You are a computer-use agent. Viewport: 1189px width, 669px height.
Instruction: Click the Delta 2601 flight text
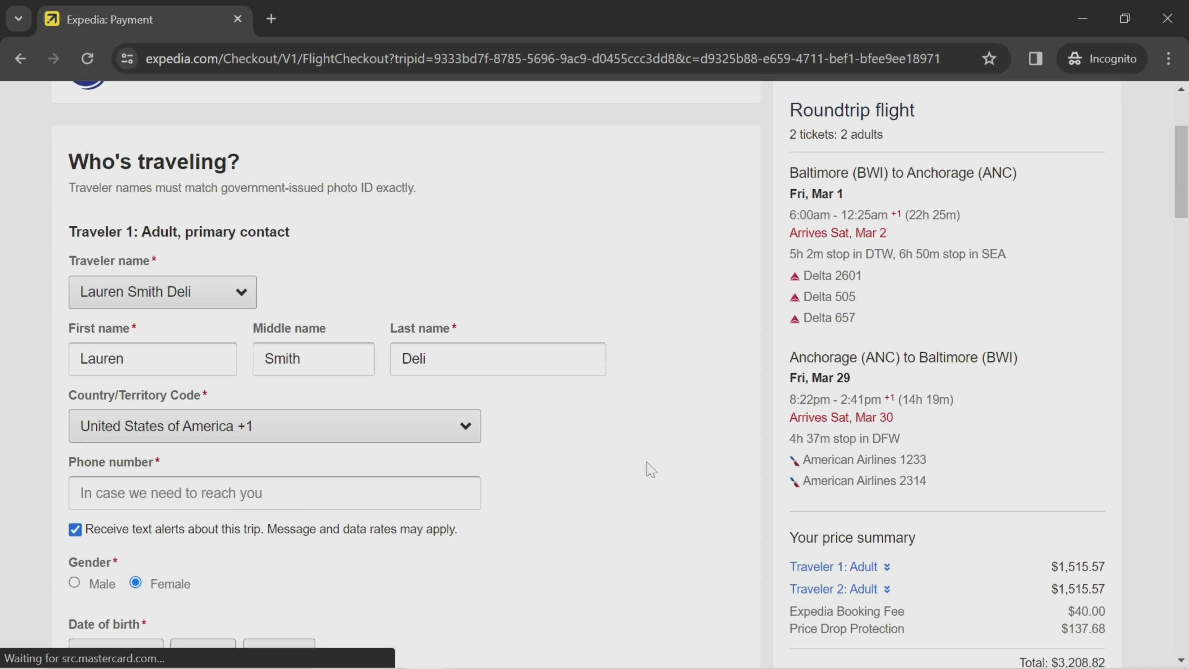832,276
